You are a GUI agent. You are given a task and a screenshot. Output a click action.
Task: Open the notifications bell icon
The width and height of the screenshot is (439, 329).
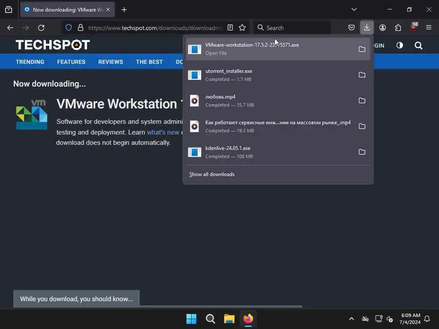click(427, 319)
